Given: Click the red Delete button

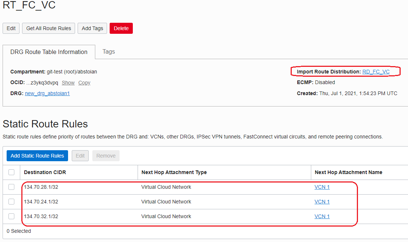Looking at the screenshot, I should coord(121,28).
